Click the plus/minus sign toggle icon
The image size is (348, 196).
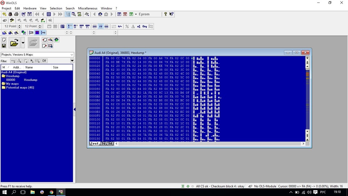coord(120,26)
